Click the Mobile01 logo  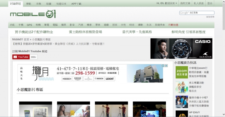(x=33, y=14)
